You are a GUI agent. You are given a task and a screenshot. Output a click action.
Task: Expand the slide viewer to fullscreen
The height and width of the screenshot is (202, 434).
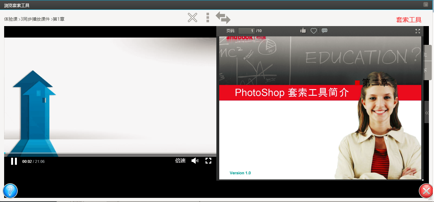(x=418, y=31)
